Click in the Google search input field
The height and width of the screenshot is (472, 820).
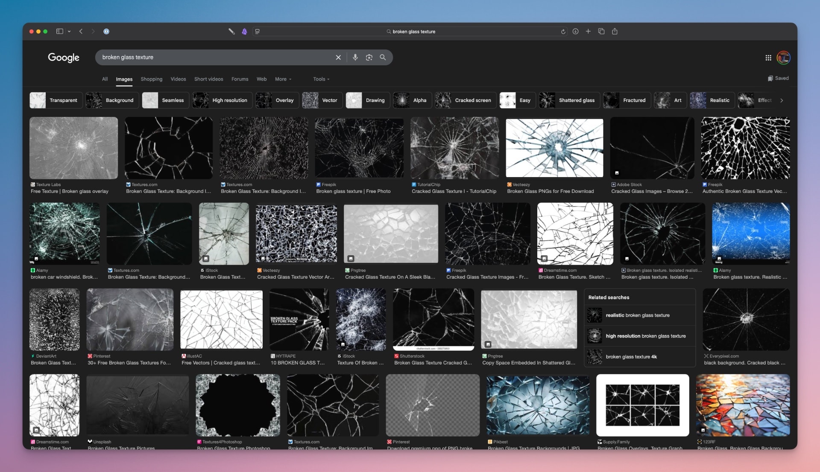[214, 57]
